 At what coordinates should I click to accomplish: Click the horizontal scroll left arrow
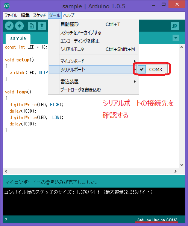click(x=6, y=171)
